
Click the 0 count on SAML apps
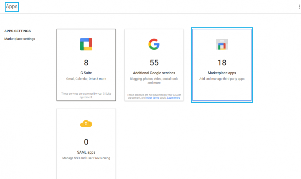[x=86, y=142]
